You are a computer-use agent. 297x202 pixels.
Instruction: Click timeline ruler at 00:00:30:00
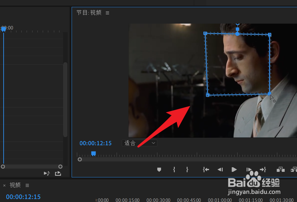[158, 200]
